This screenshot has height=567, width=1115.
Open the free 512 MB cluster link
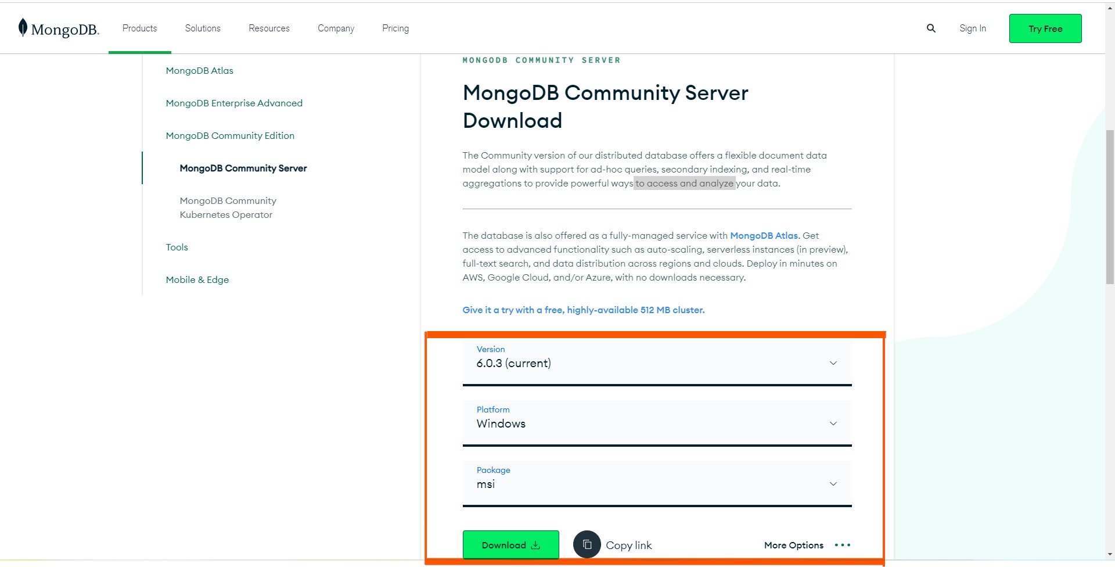[583, 310]
